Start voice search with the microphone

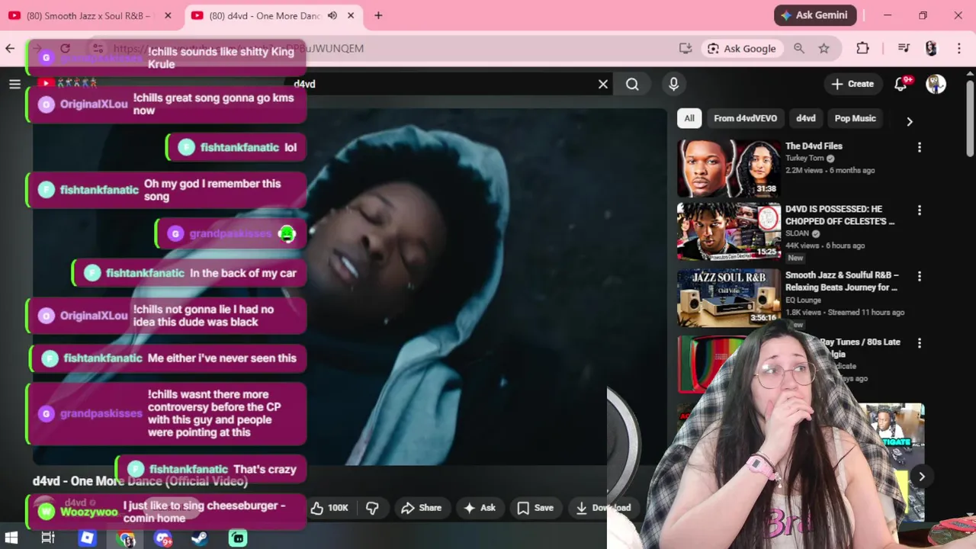click(x=673, y=84)
